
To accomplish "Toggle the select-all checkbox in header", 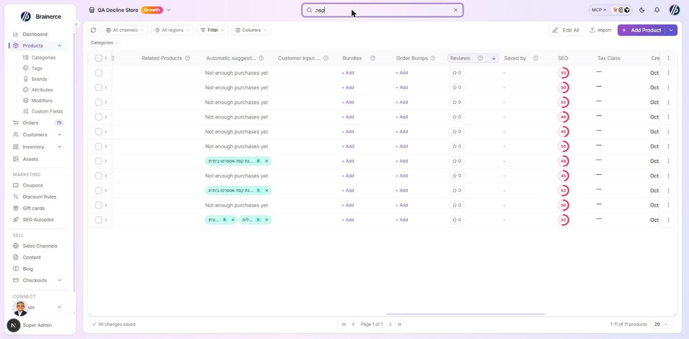I will (98, 58).
